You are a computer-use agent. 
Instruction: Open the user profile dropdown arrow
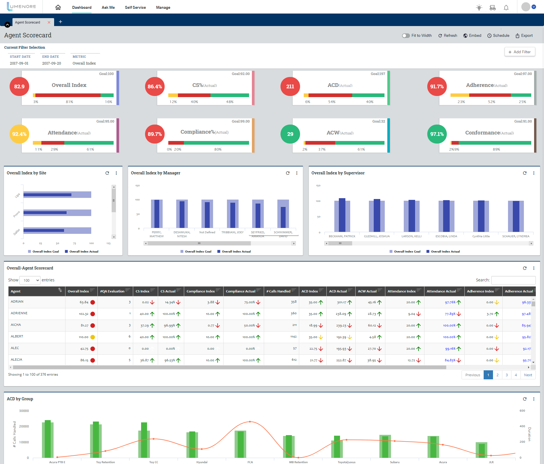[534, 7]
